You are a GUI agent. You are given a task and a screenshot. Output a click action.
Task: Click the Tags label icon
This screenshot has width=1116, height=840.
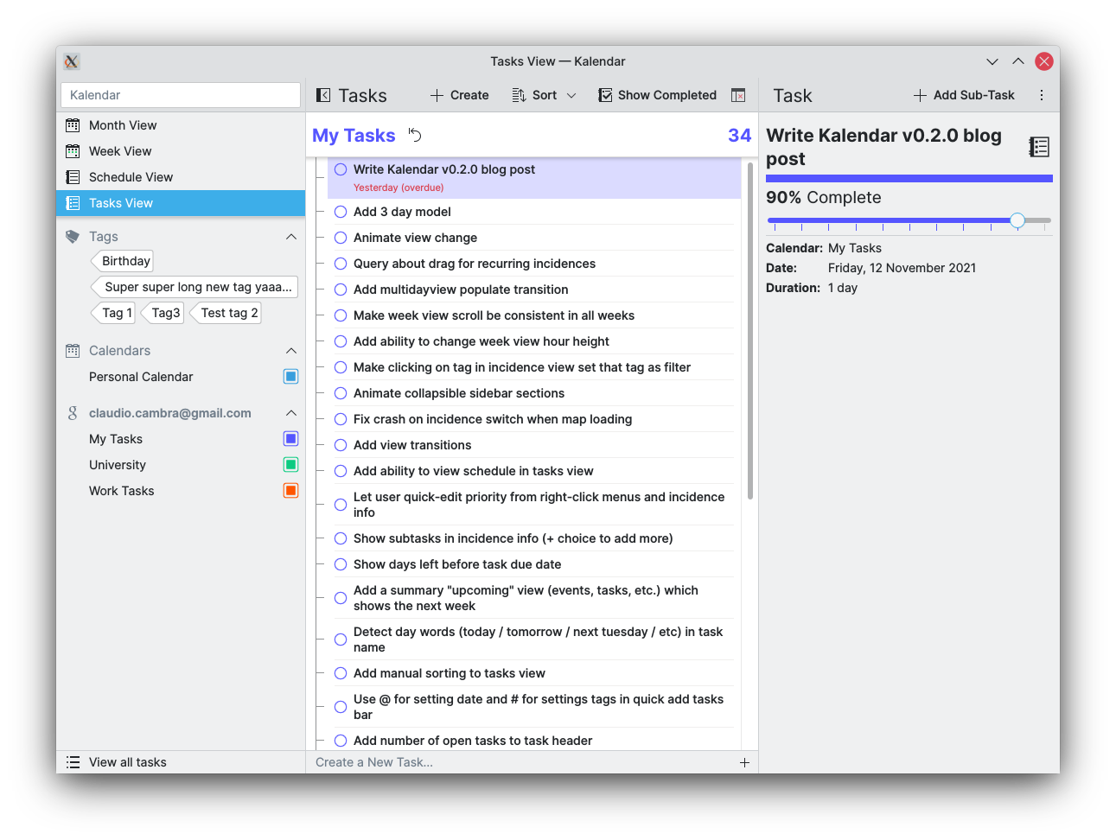(73, 237)
